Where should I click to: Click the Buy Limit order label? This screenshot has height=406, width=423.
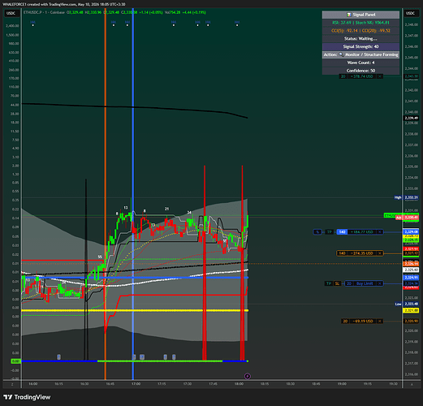click(365, 283)
